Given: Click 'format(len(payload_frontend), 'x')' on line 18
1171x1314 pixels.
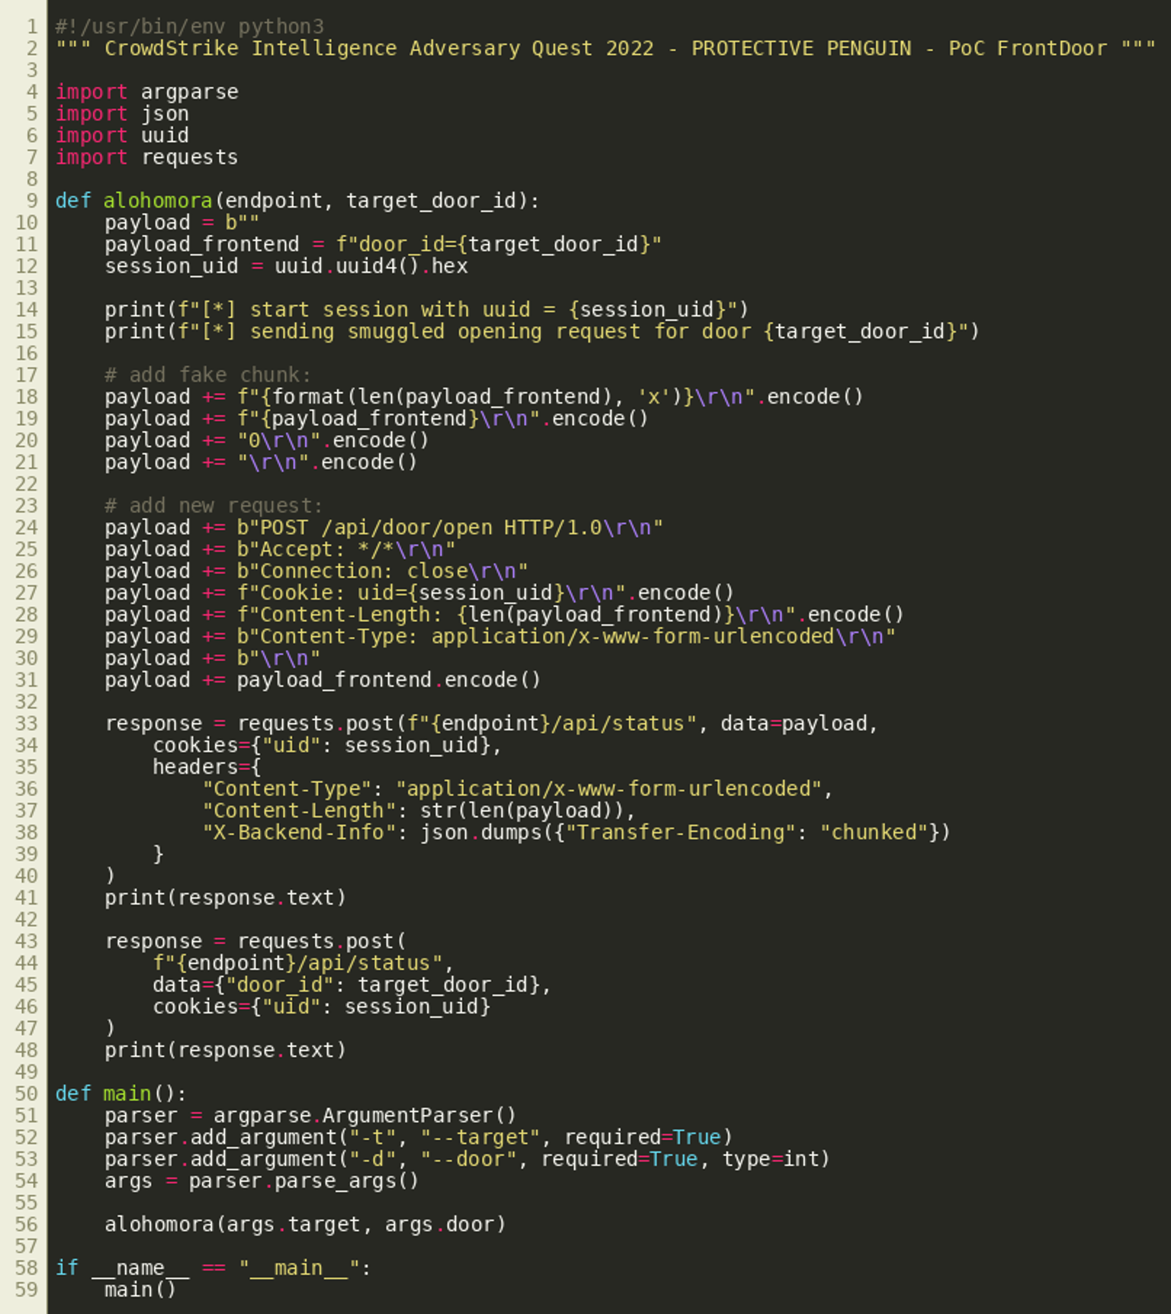Looking at the screenshot, I should (x=476, y=397).
